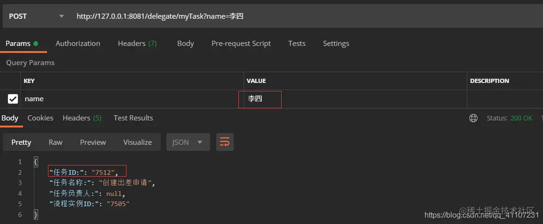The image size is (543, 224).
Task: Open the request Headers (7) tab
Action: [x=137, y=44]
